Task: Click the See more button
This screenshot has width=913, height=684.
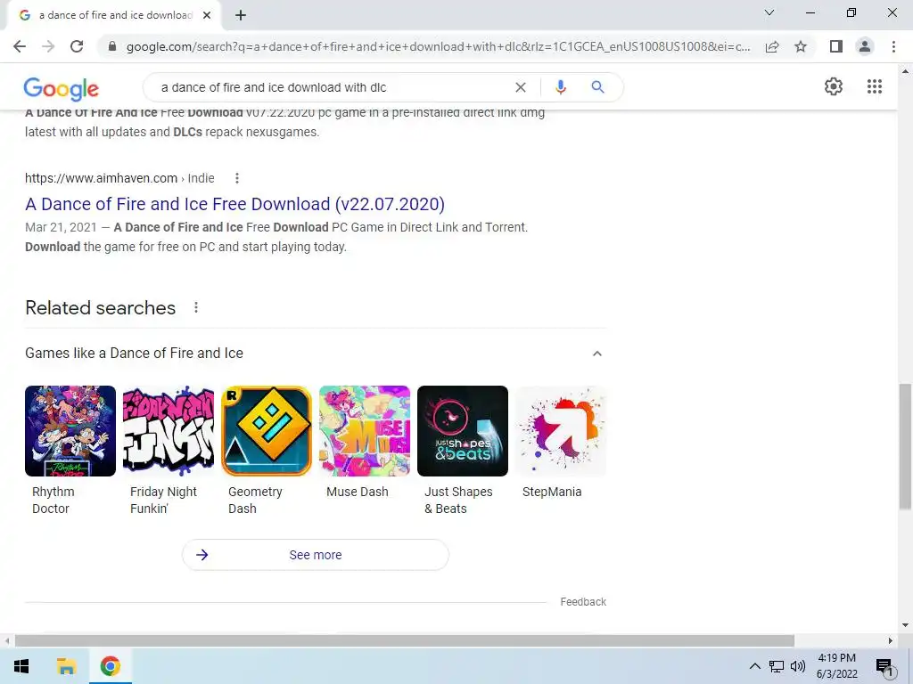Action: point(316,555)
